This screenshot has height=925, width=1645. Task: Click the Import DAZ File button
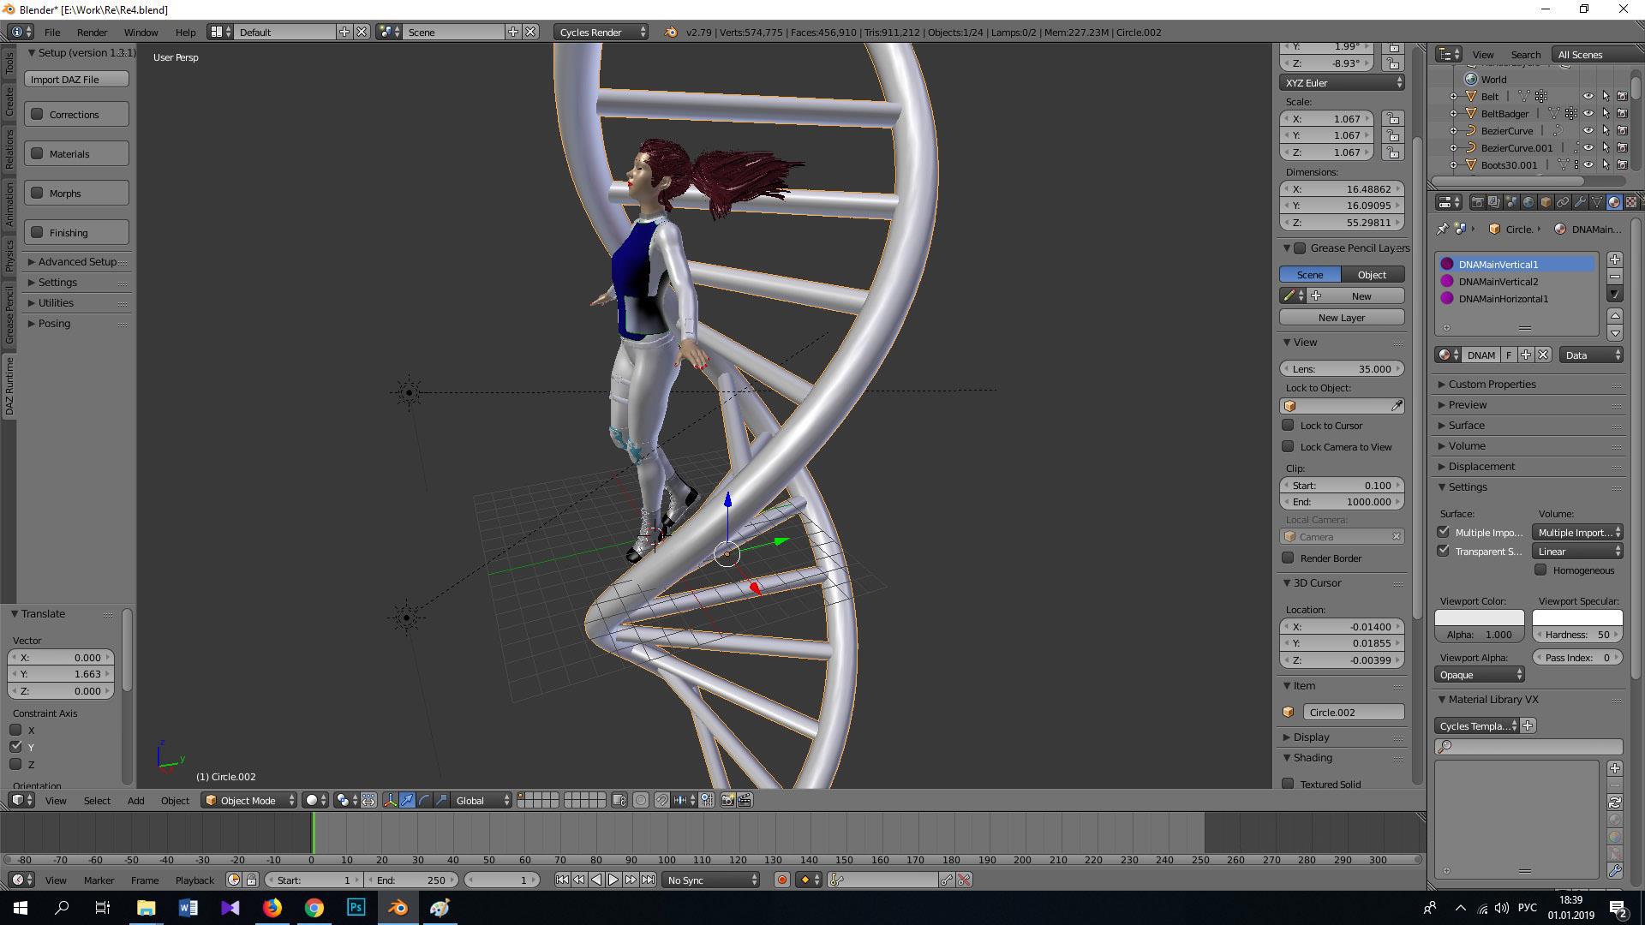coord(76,79)
